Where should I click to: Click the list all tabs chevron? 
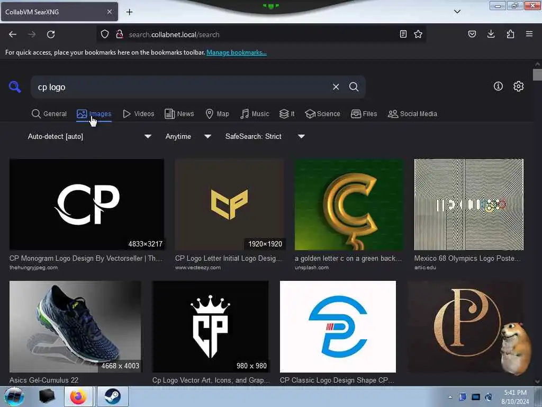pos(457,12)
